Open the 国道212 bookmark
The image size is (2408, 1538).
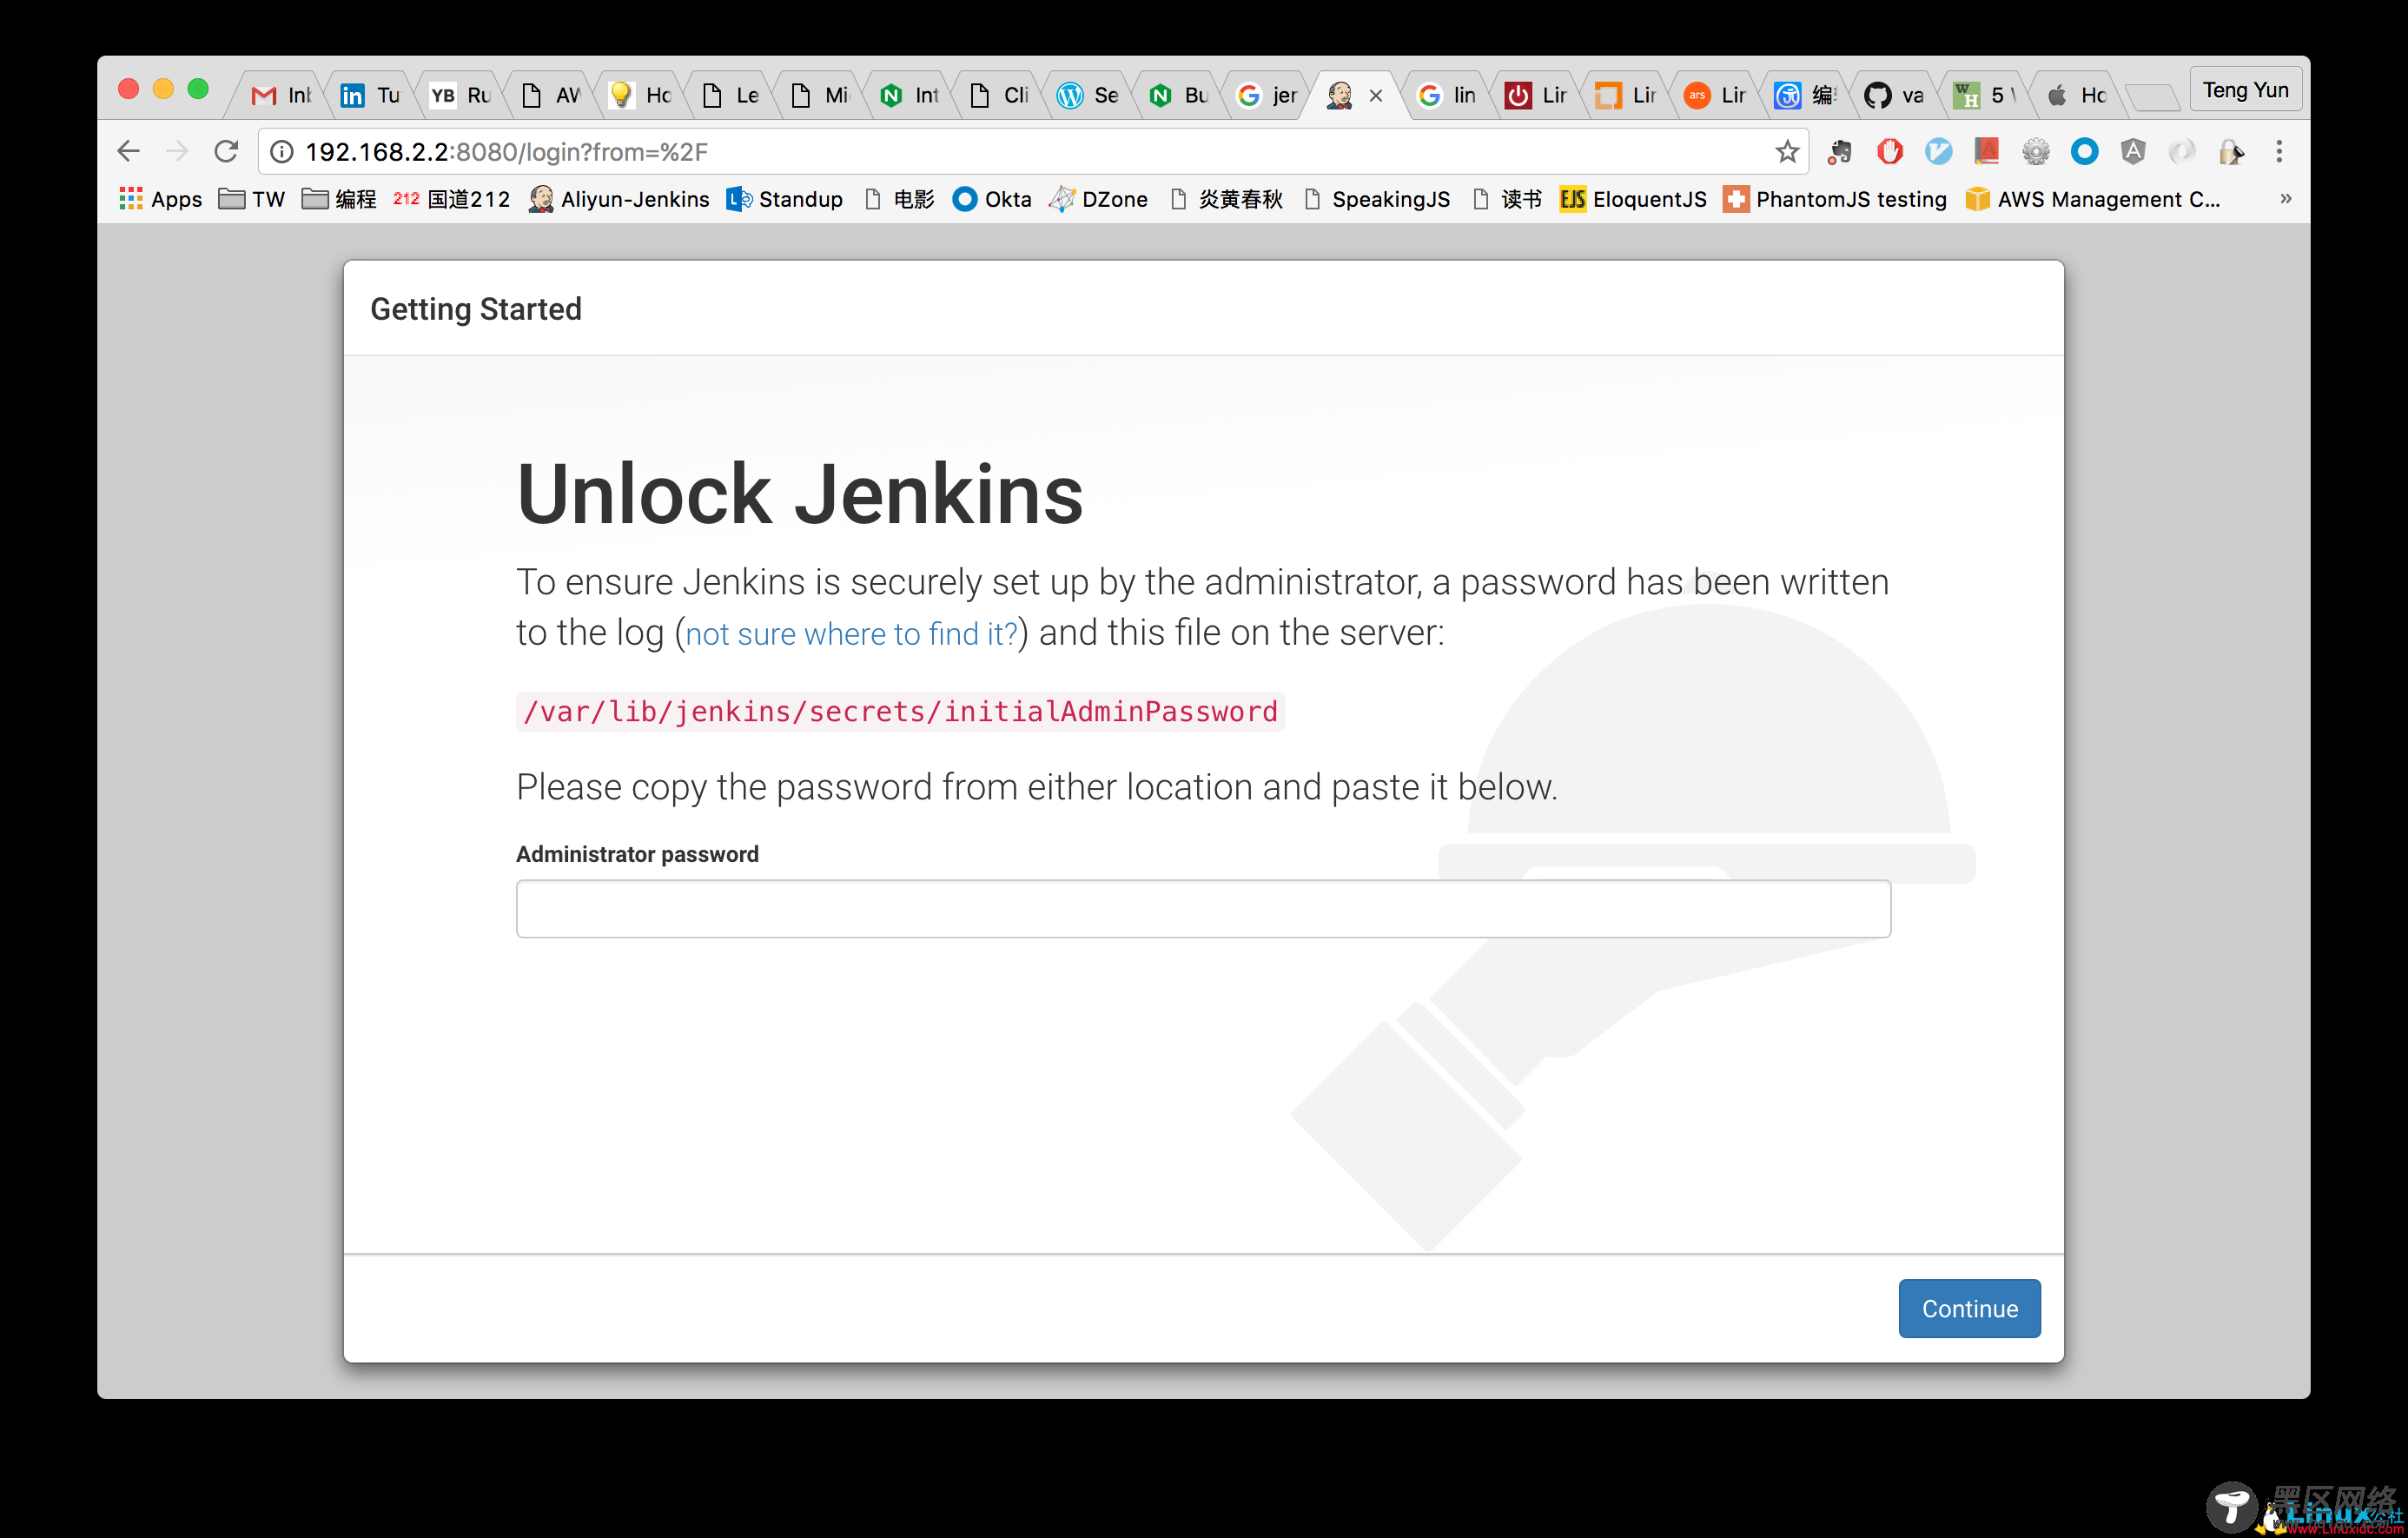click(452, 199)
